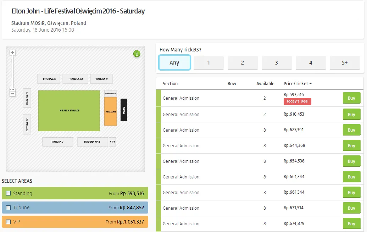The image size is (367, 232).
Task: Click the Price/Ticket sort arrow
Action: point(311,84)
